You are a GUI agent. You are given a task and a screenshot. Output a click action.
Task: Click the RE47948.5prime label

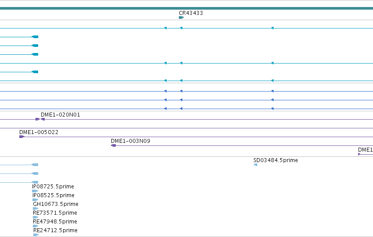pos(55,222)
